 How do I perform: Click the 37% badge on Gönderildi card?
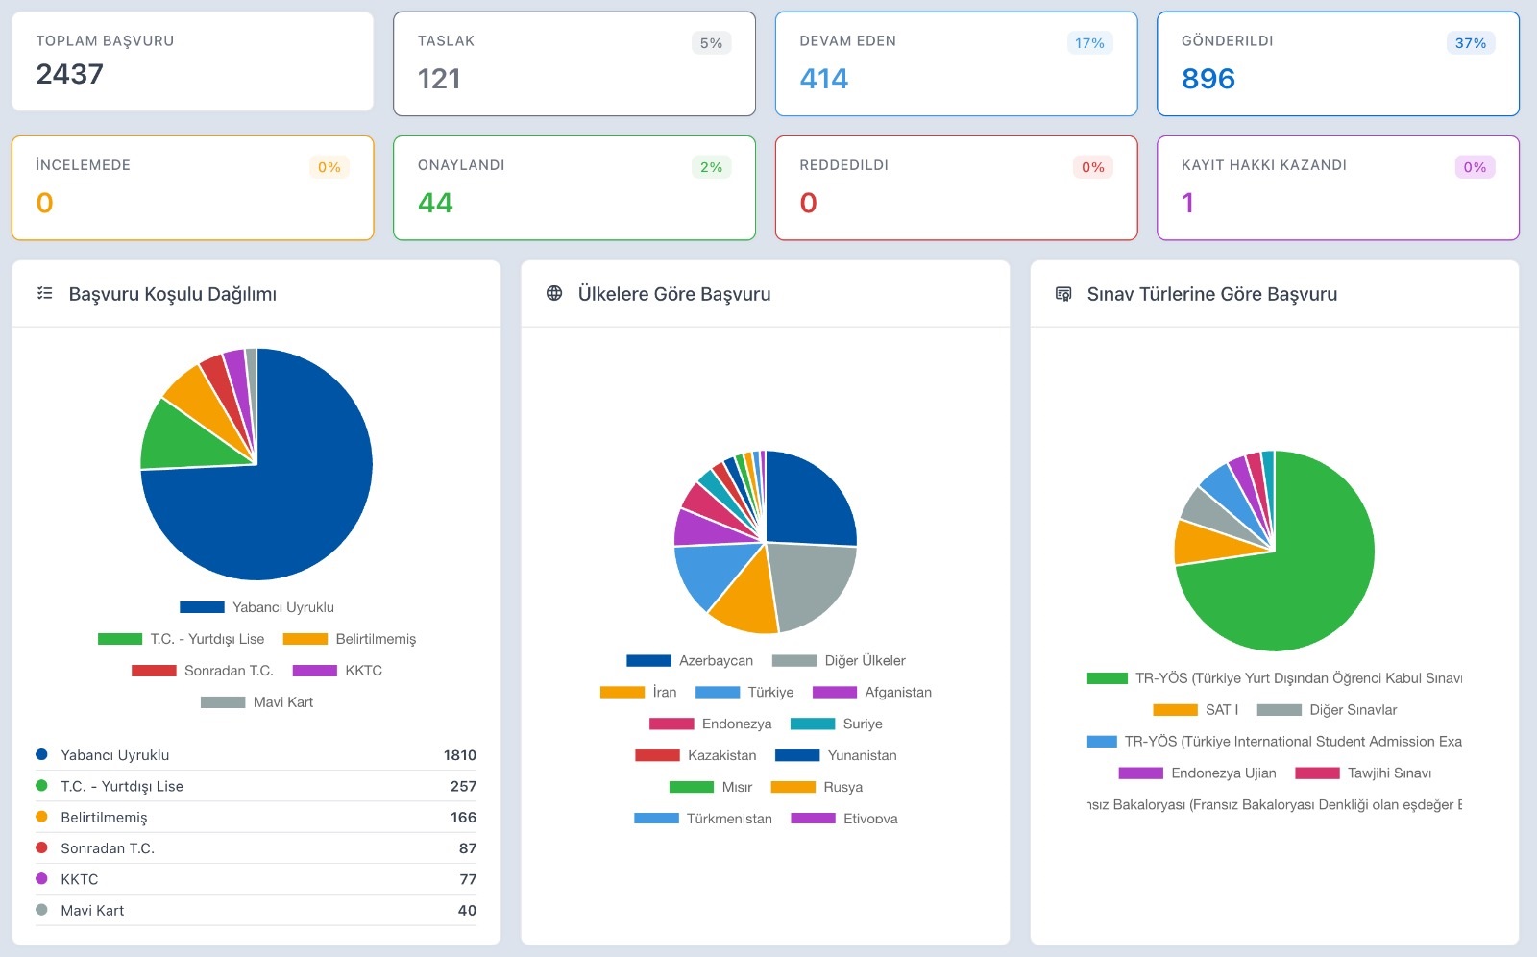[x=1471, y=43]
